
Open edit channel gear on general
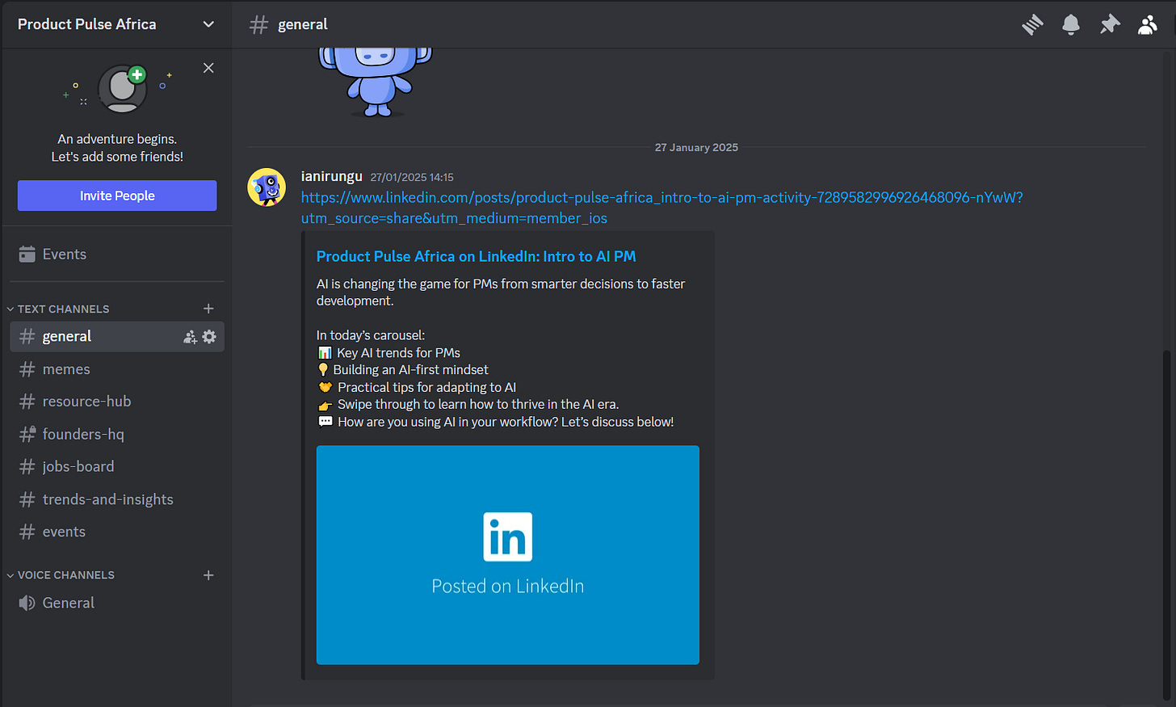(x=209, y=337)
